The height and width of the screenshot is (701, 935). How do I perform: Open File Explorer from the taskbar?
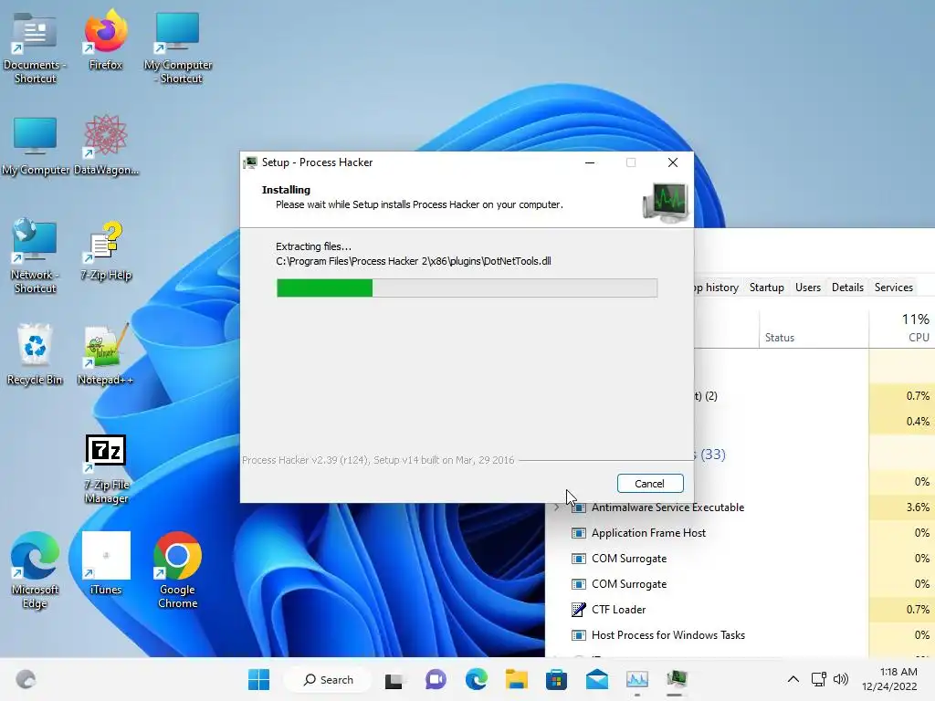[x=517, y=679]
